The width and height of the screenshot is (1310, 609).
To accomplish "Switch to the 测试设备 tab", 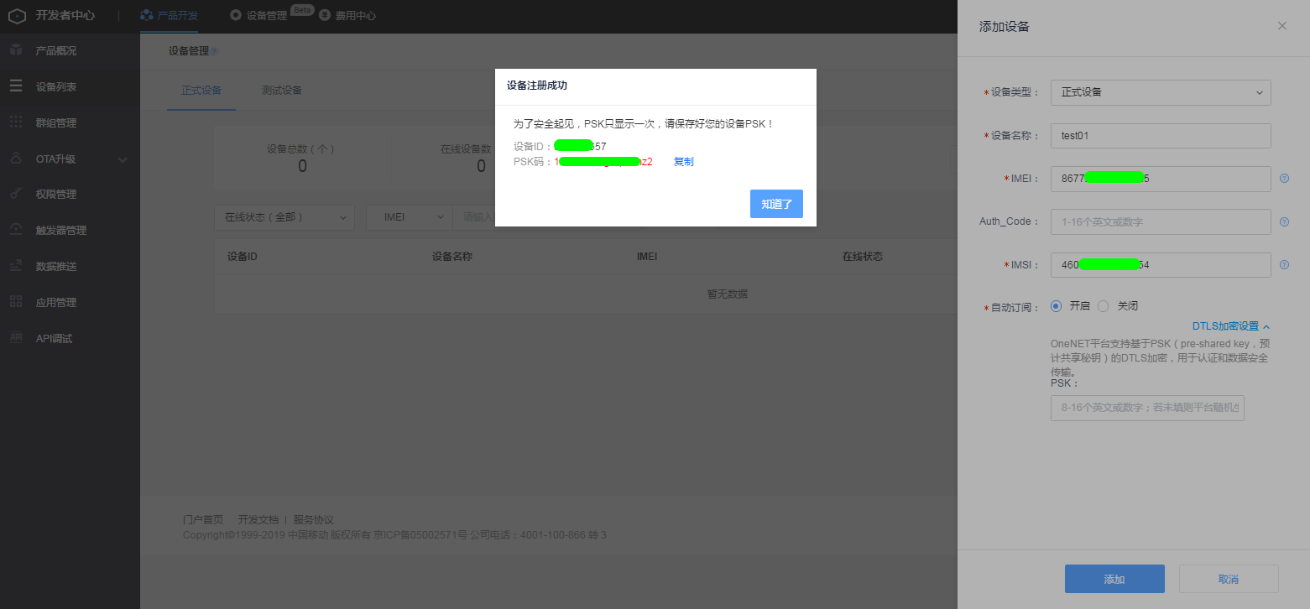I will pos(282,89).
